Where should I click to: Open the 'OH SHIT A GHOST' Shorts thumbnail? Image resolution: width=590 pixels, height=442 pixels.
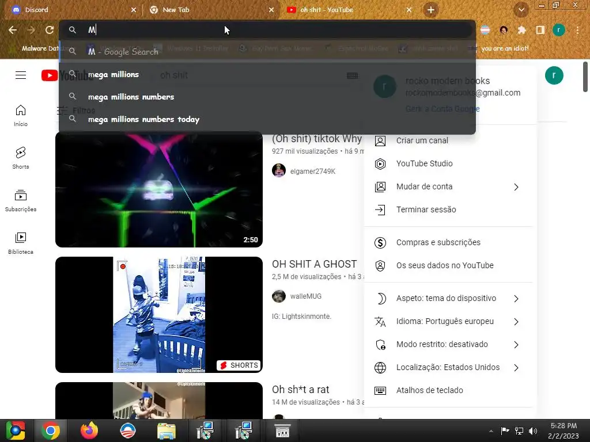click(159, 315)
